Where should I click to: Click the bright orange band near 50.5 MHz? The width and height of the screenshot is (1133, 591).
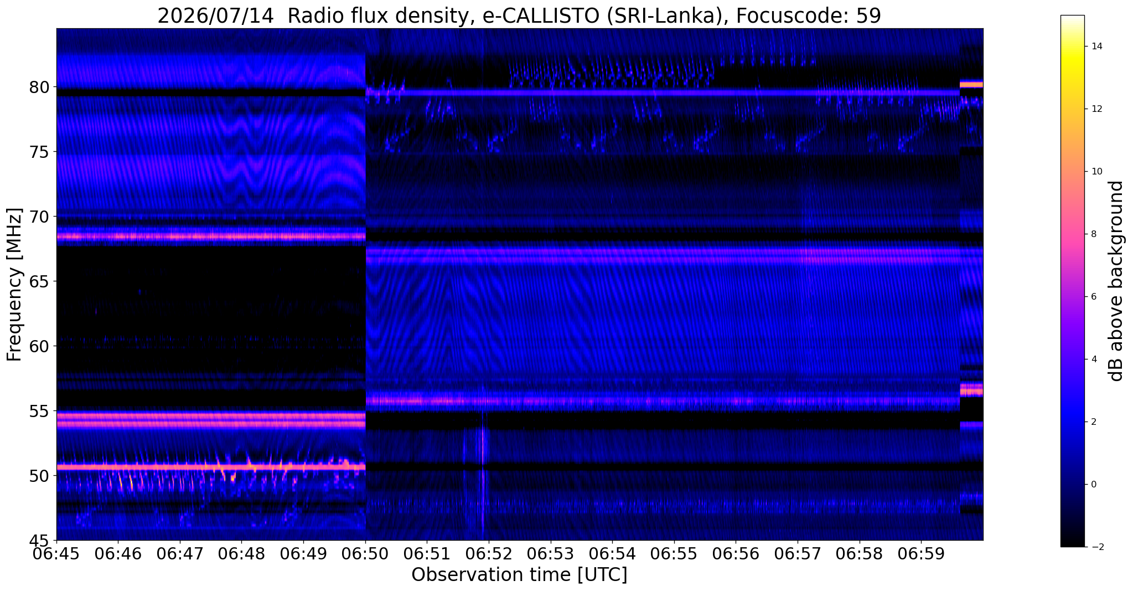pyautogui.click(x=211, y=467)
